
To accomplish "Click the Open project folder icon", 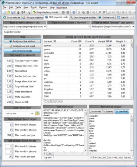I will [9, 13].
